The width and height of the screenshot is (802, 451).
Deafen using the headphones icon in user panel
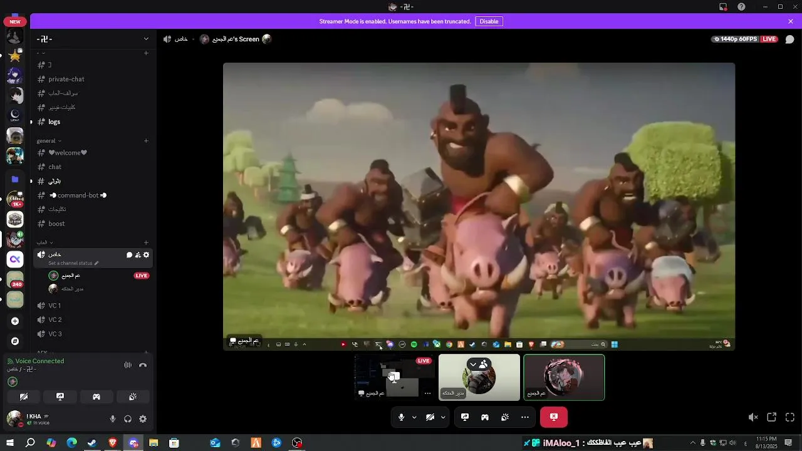coord(128,419)
